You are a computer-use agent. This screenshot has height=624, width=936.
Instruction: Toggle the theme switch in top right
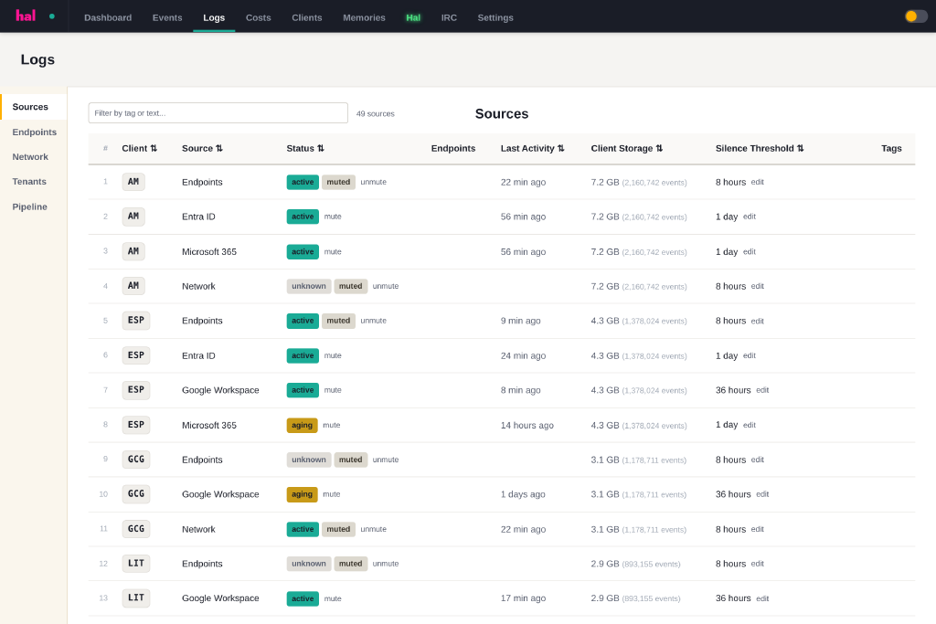[916, 16]
